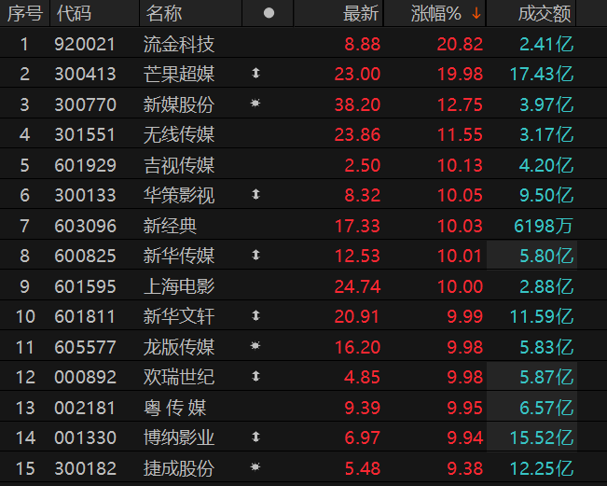607x486 pixels.
Task: Click the turnover value 11.59亿
Action: [542, 317]
